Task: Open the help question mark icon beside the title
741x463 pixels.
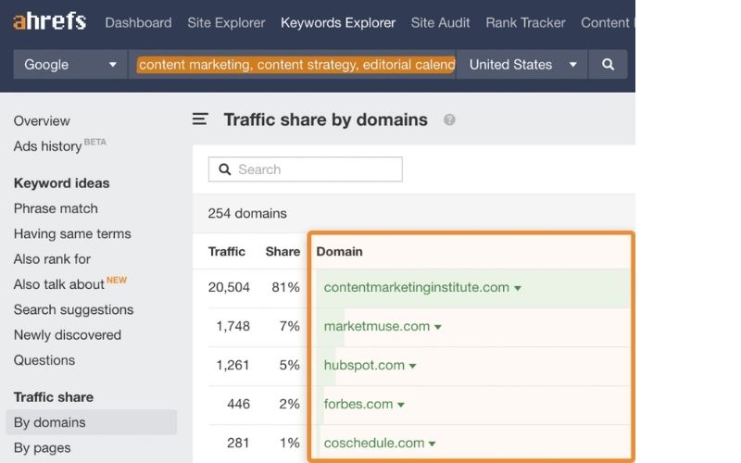Action: click(449, 119)
